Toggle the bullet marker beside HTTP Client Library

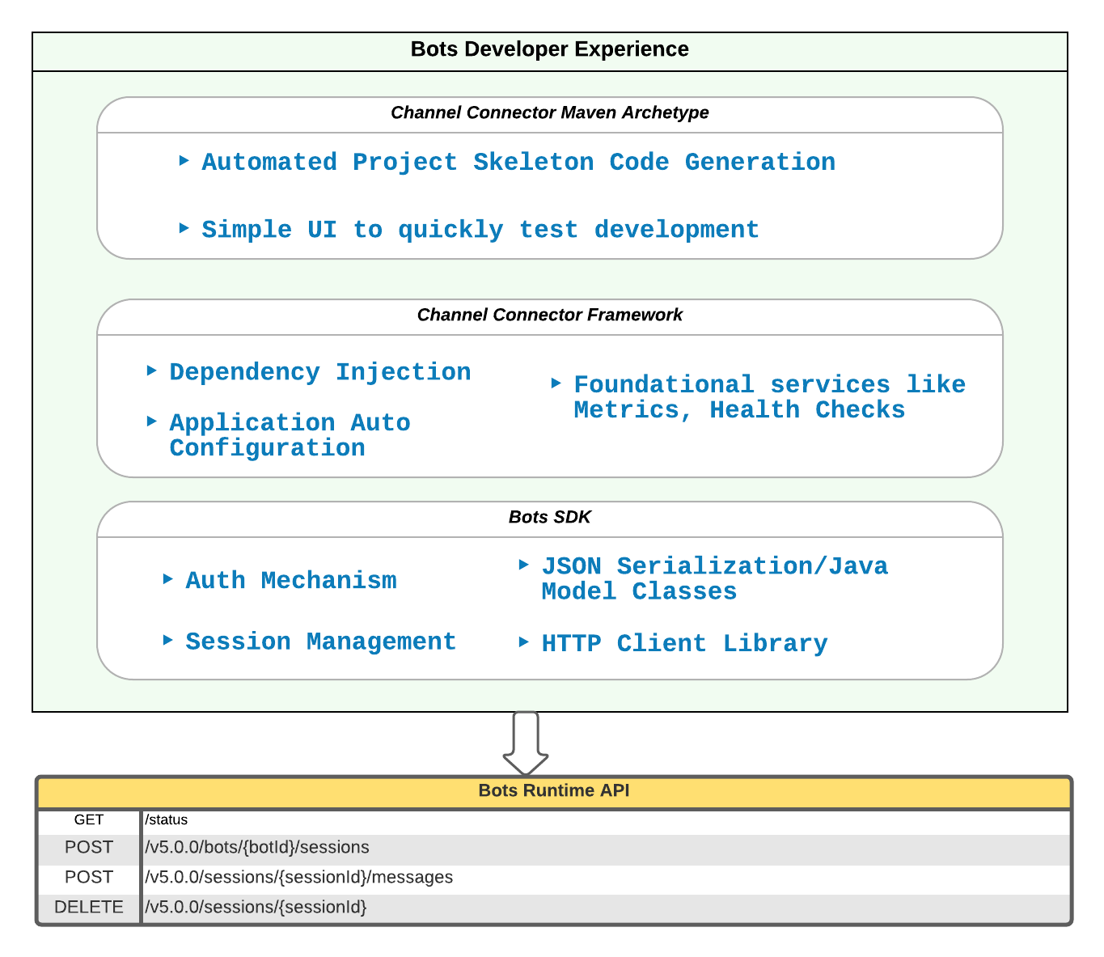(x=524, y=642)
